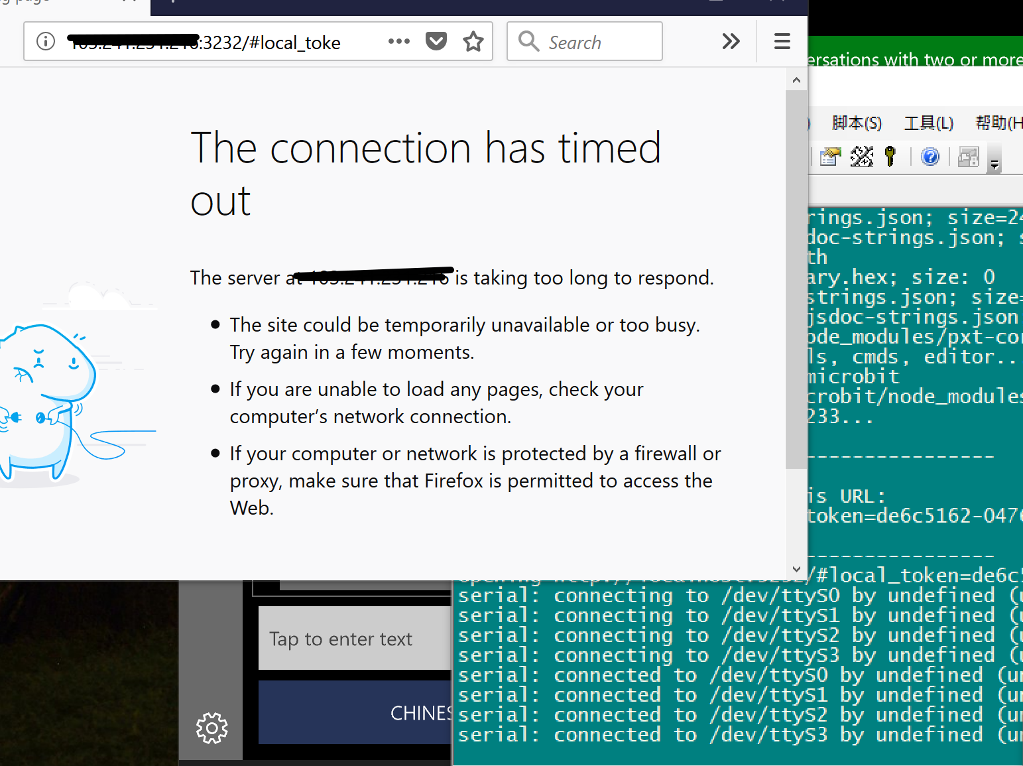
Task: Save page to Pocket icon
Action: [x=436, y=41]
